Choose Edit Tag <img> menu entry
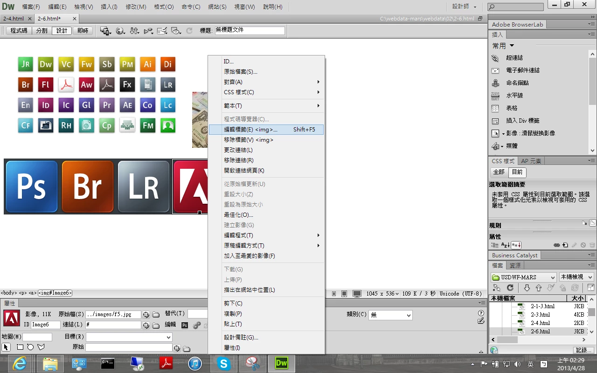The height and width of the screenshot is (373, 597). pyautogui.click(x=266, y=130)
